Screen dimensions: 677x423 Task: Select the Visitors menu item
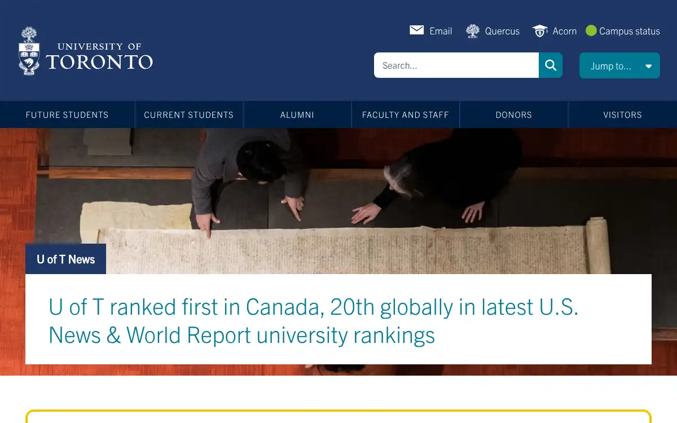click(623, 114)
